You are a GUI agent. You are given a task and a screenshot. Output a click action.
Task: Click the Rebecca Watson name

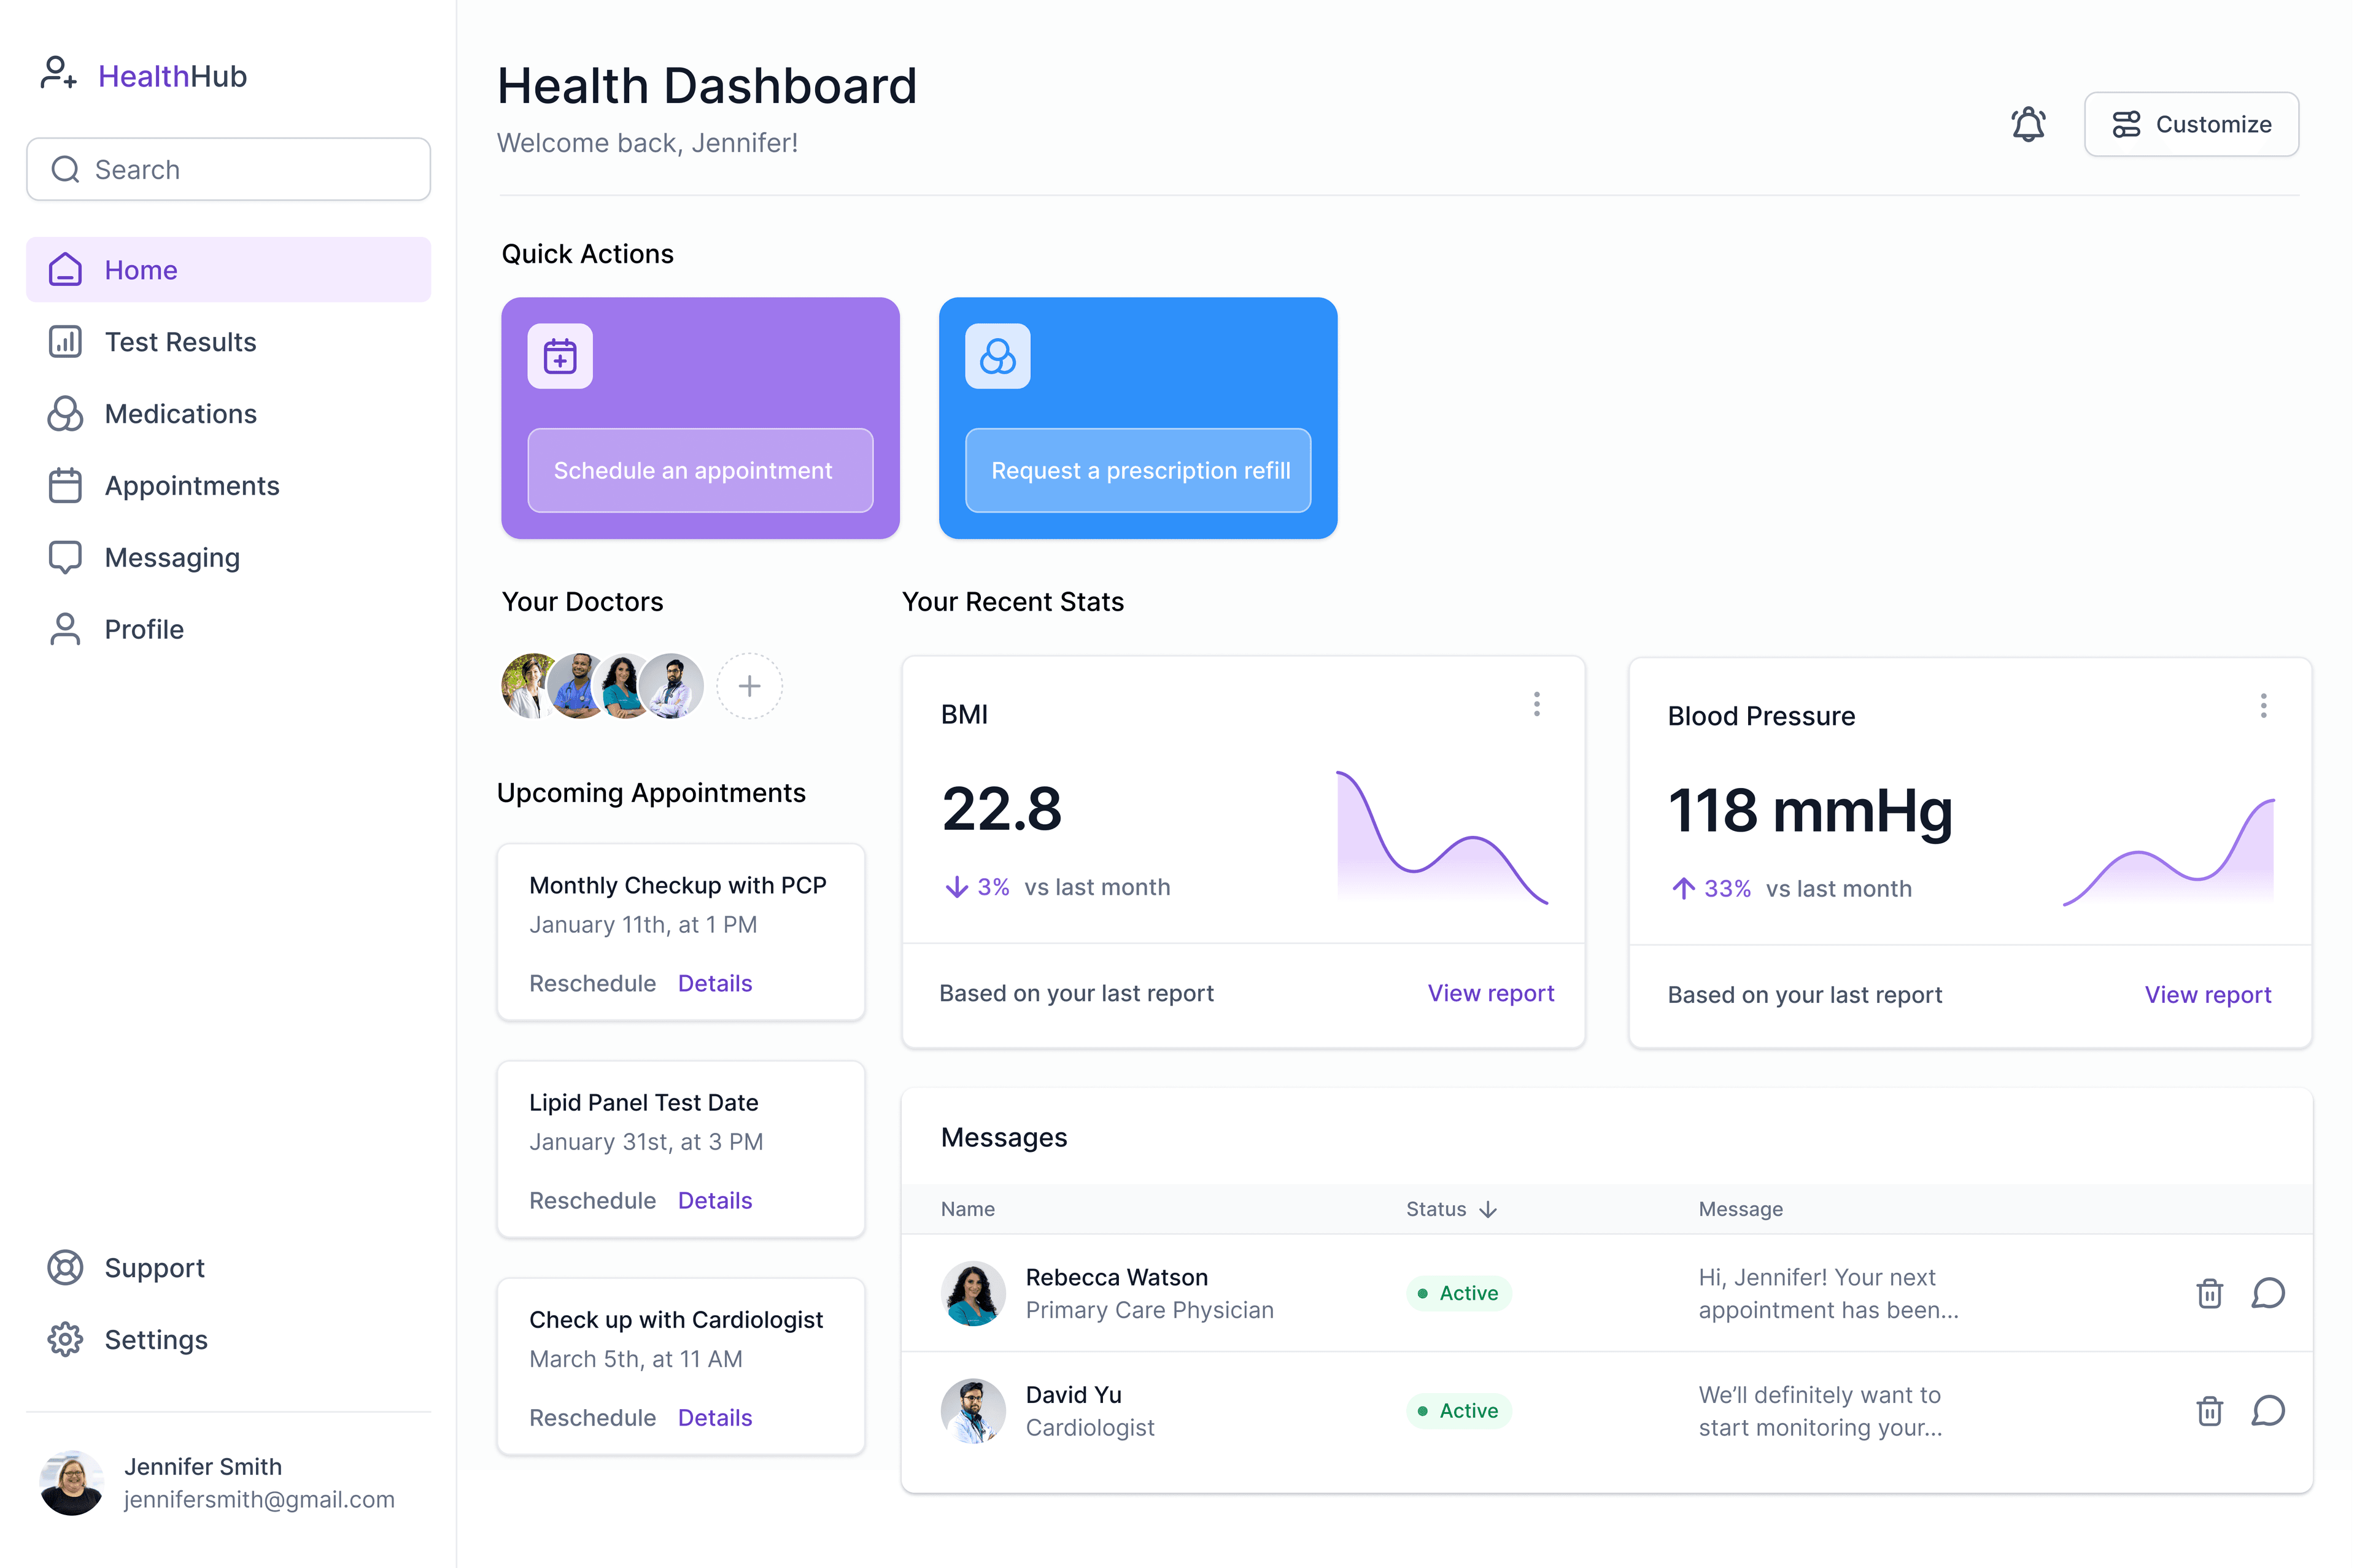pyautogui.click(x=1116, y=1277)
